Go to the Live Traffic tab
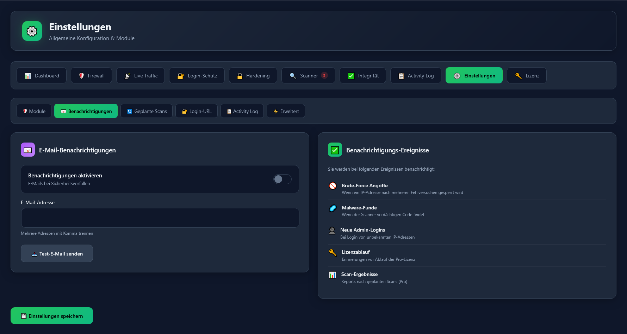 (141, 76)
